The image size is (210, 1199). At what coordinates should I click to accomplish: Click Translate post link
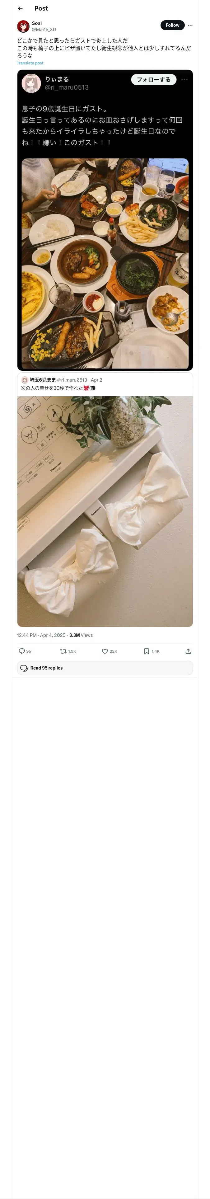pos(30,63)
